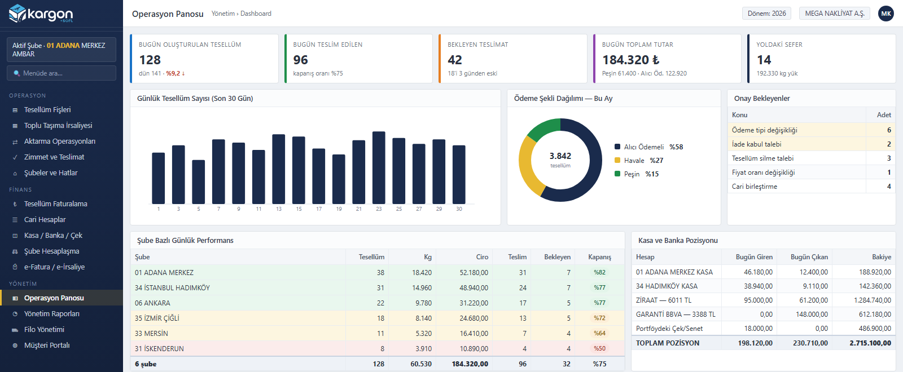This screenshot has width=903, height=372.
Task: Select Operasyon Panosu in the sidebar
Action: [x=62, y=298]
